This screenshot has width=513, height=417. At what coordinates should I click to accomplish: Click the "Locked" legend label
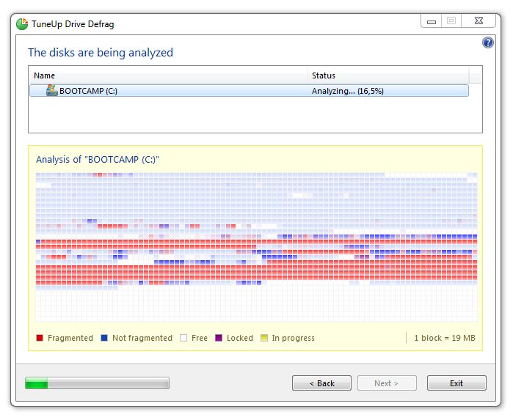(240, 338)
